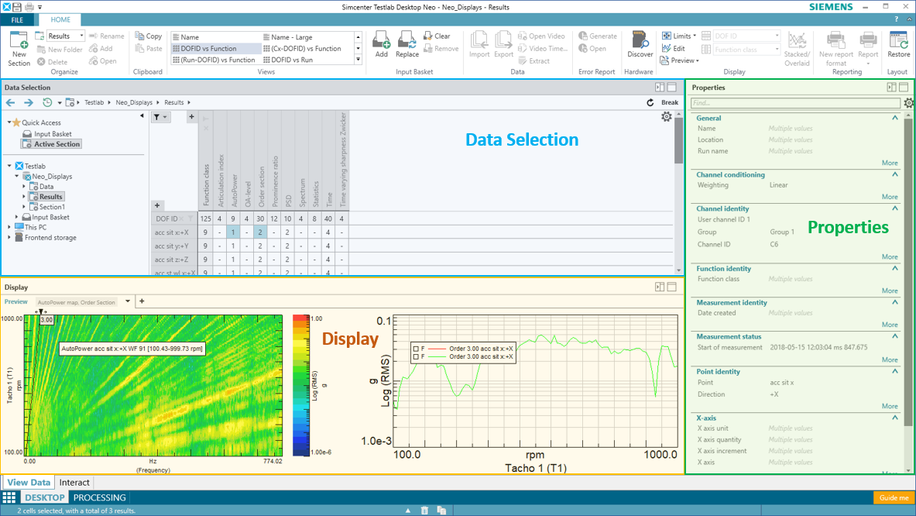916x516 pixels.
Task: Click More under Channel conditioning
Action: tap(890, 197)
